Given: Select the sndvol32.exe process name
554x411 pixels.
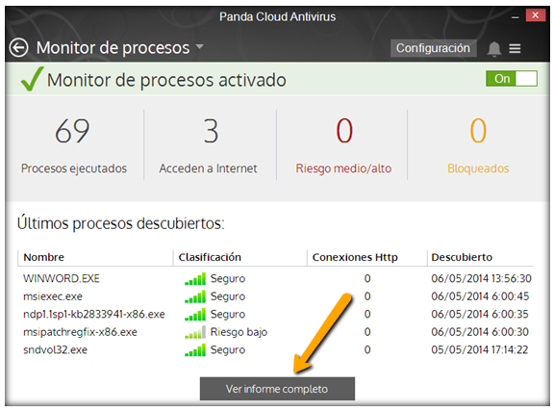Looking at the screenshot, I should (x=55, y=349).
